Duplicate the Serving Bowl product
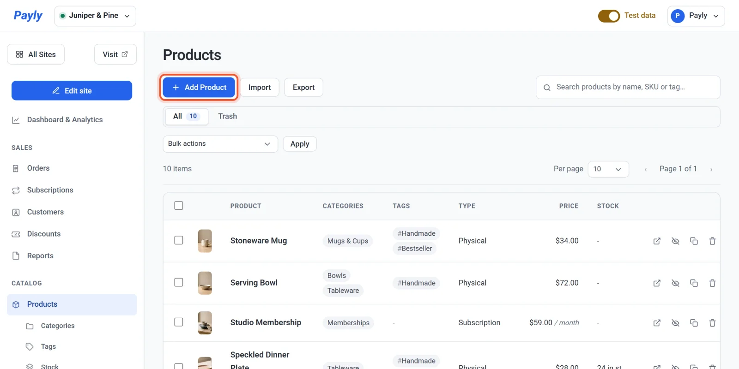 point(694,283)
